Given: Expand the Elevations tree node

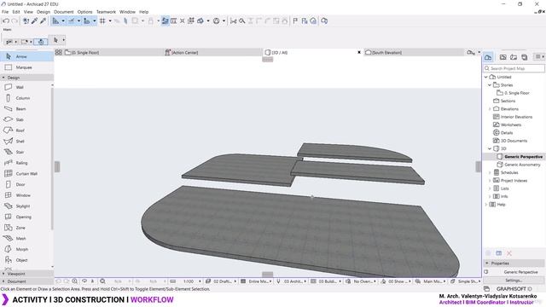Looking at the screenshot, I should click(x=490, y=109).
